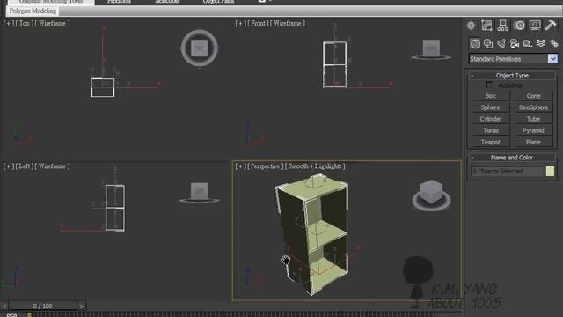Open the object color swatch
Viewport: 563px width, 317px height.
coord(550,171)
